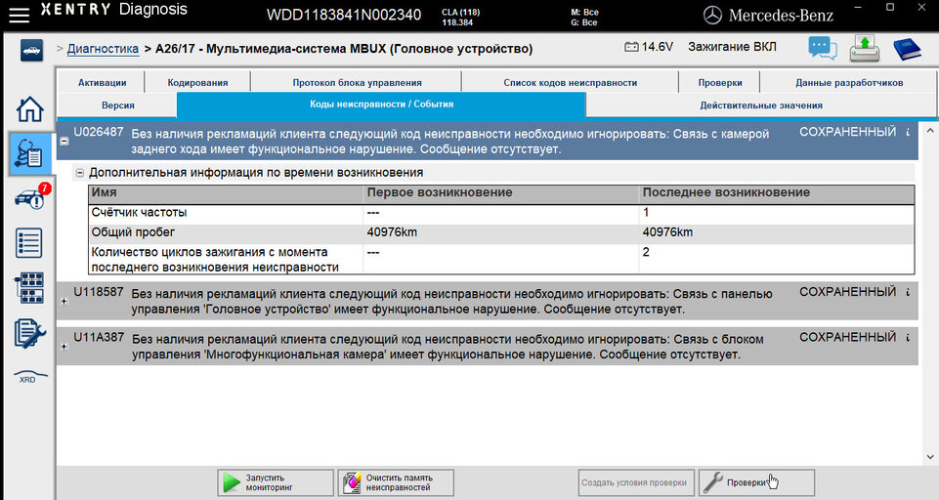
Task: Click the CLA (118) model label
Action: [460, 12]
